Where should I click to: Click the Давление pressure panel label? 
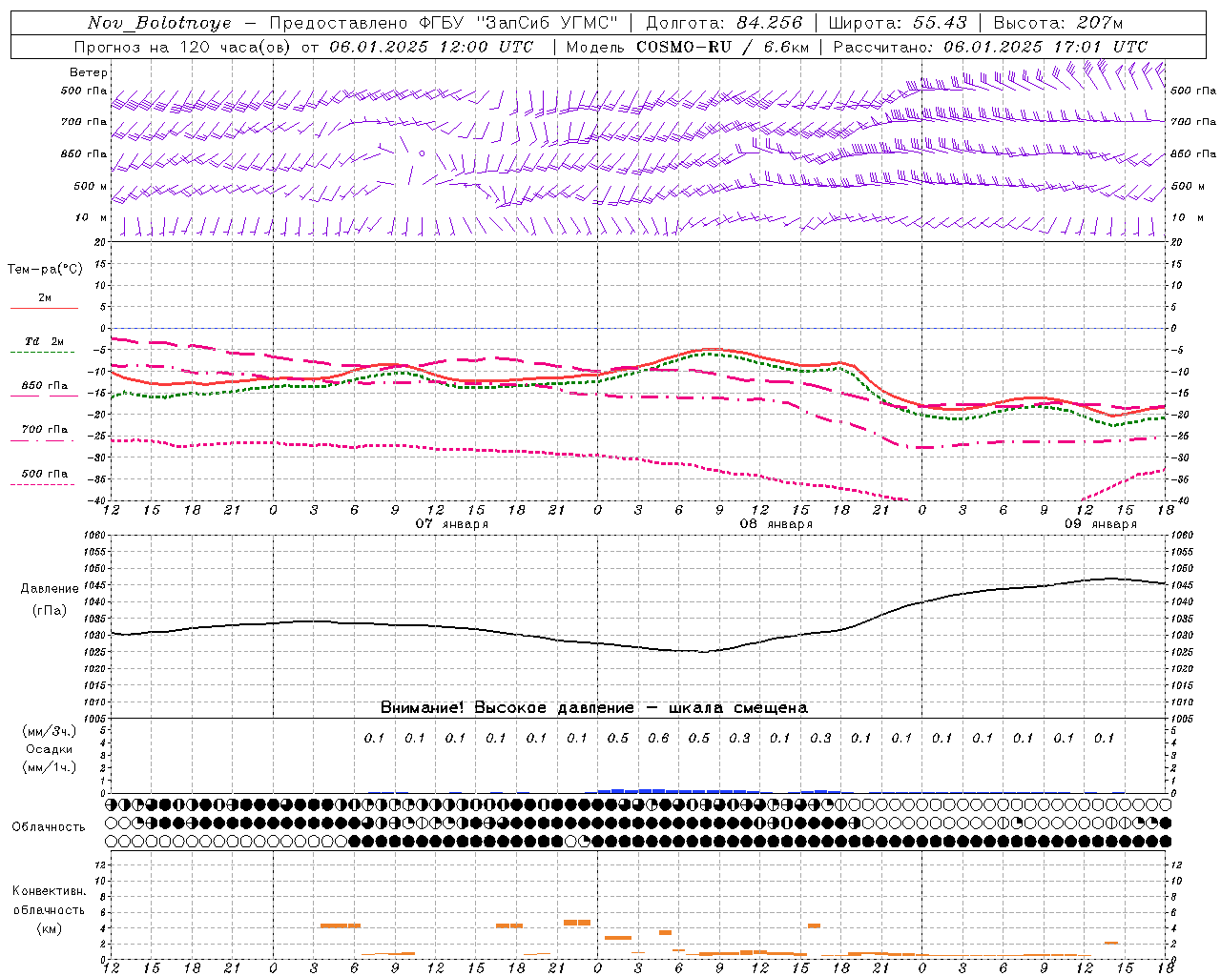(49, 589)
